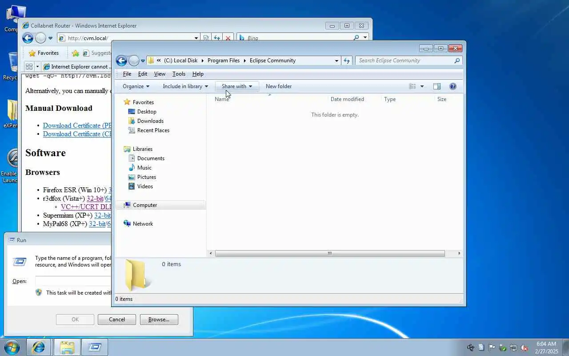
Task: Click Cancel in Run dialog
Action: pyautogui.click(x=117, y=320)
